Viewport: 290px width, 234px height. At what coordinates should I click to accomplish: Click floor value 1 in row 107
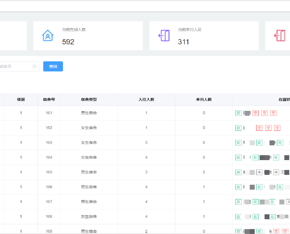point(21,201)
